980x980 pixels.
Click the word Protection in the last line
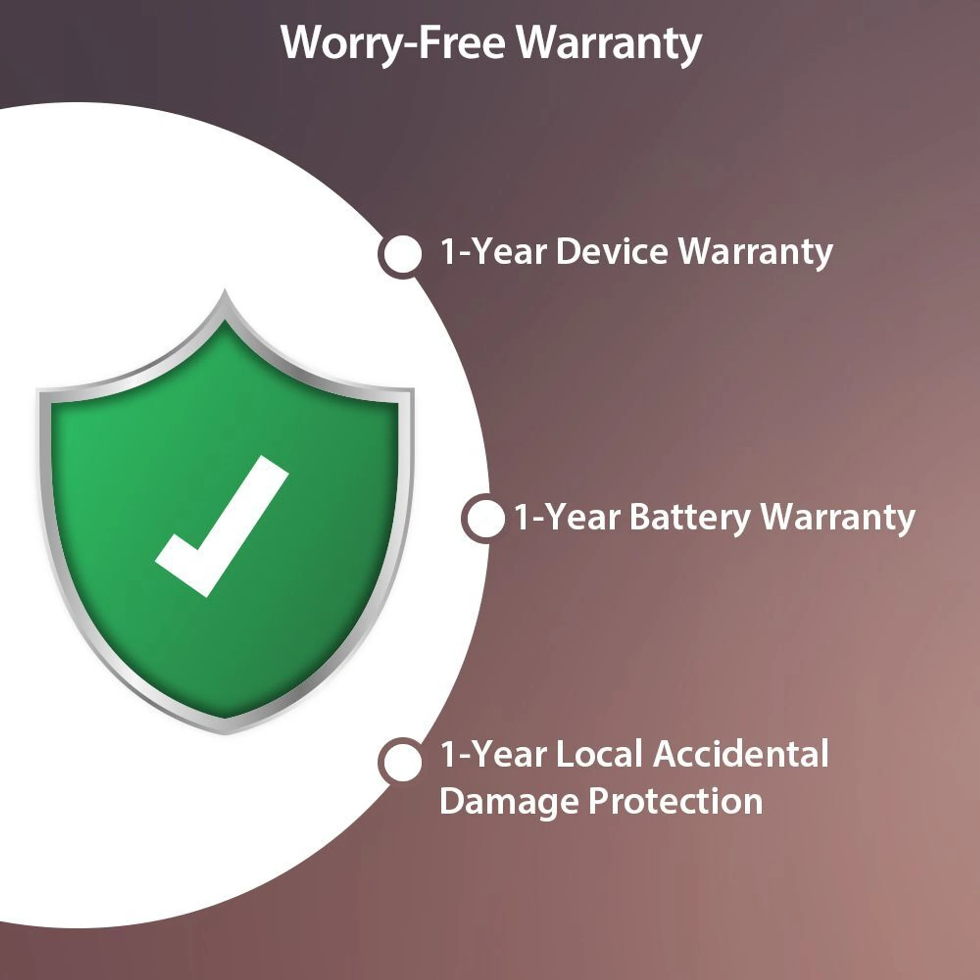coord(676,801)
